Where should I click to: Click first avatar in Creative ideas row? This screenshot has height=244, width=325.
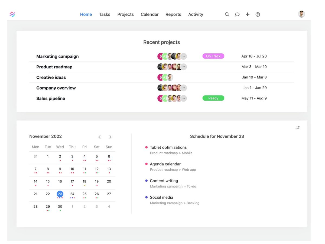point(160,77)
